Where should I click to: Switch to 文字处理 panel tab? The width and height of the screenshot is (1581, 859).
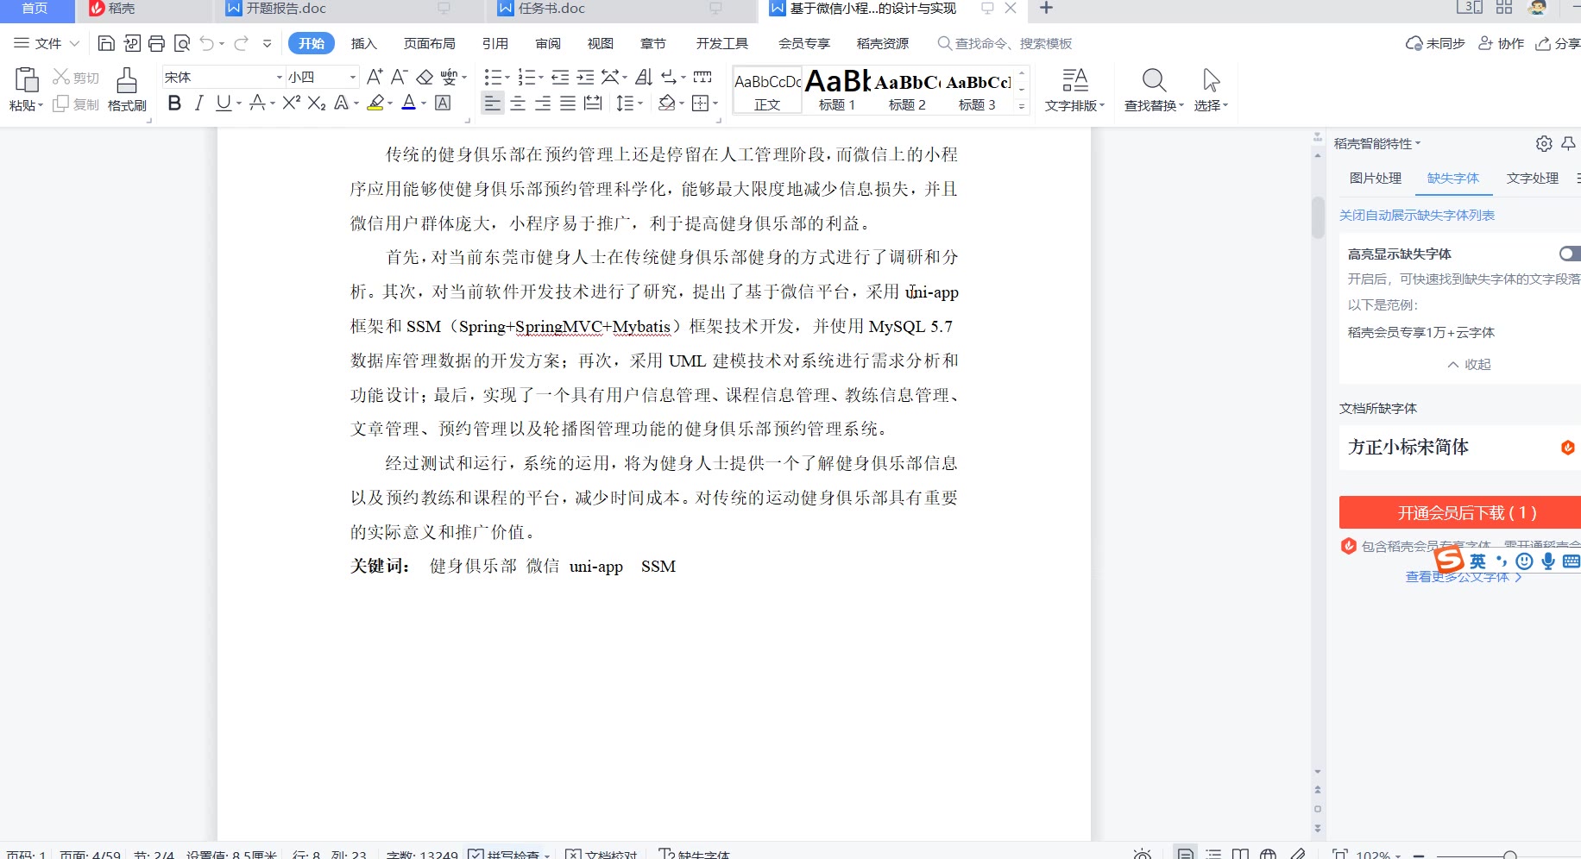click(1533, 178)
